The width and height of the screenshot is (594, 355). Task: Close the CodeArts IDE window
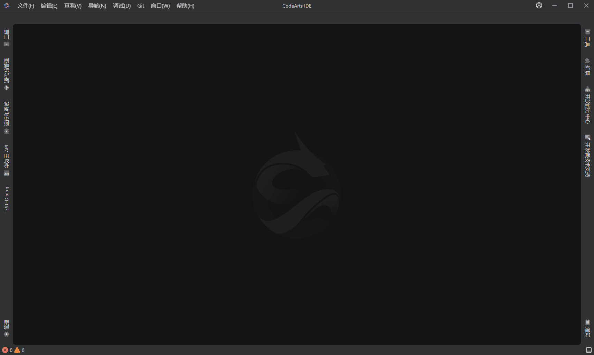point(586,6)
